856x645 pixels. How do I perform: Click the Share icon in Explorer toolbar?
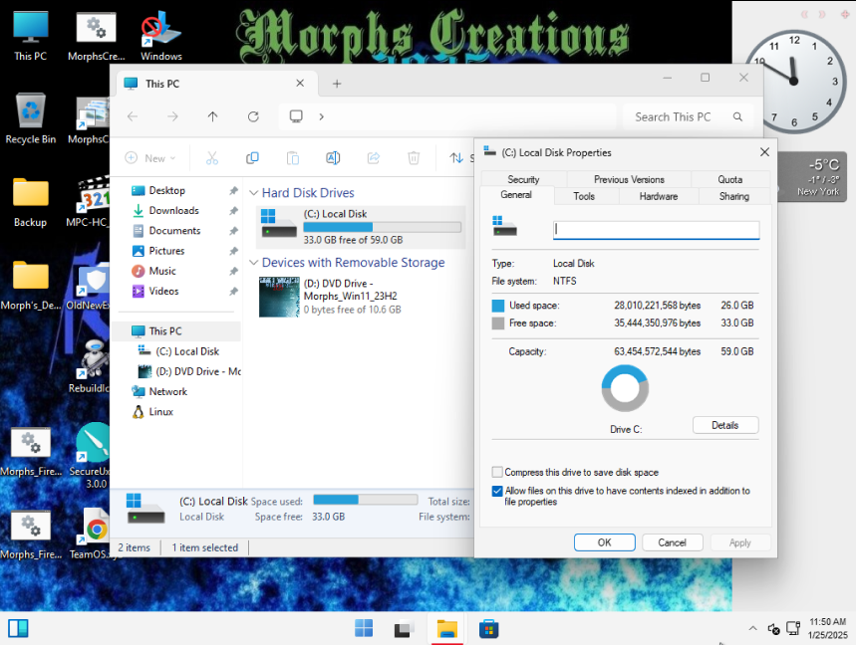tap(374, 158)
